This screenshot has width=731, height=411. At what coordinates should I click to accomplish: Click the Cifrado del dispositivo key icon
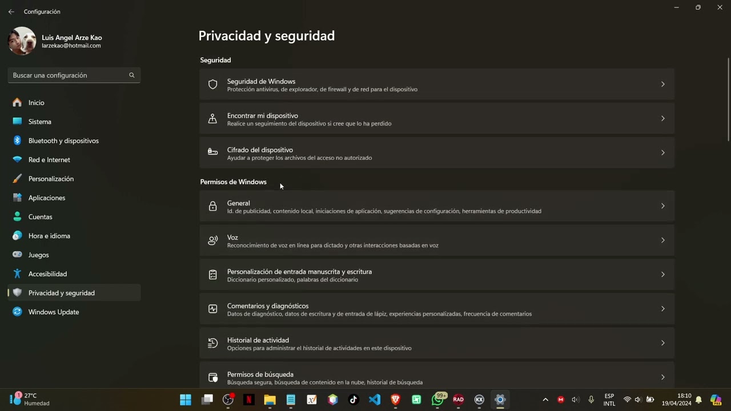(212, 152)
